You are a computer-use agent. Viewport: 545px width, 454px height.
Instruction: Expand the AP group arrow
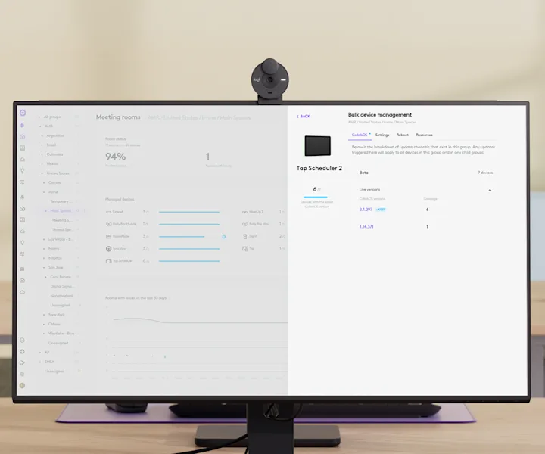[40, 352]
